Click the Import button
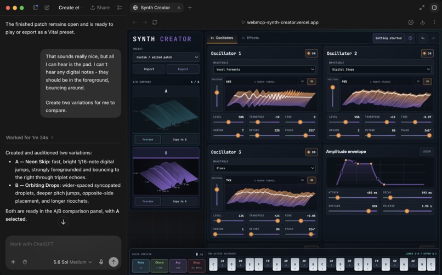442x275 pixels. [149, 69]
